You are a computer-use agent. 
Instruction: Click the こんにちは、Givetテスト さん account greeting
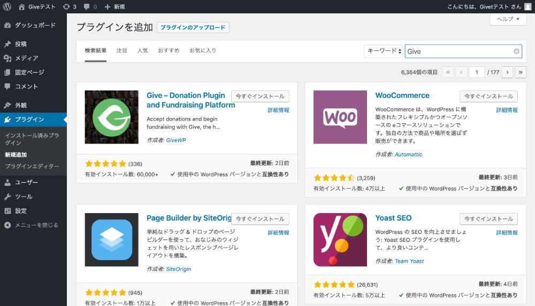click(484, 6)
